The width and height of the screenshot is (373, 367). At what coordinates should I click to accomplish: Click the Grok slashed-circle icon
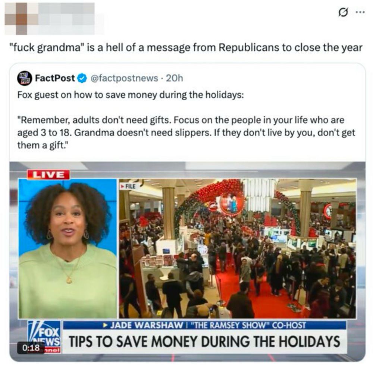(x=343, y=13)
